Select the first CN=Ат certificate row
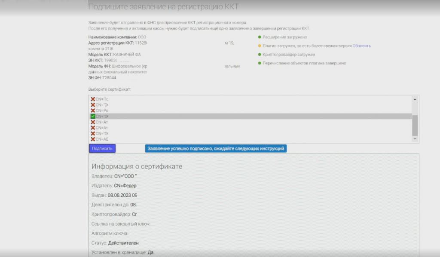Image resolution: width=440 pixels, height=257 pixels. tap(251, 122)
